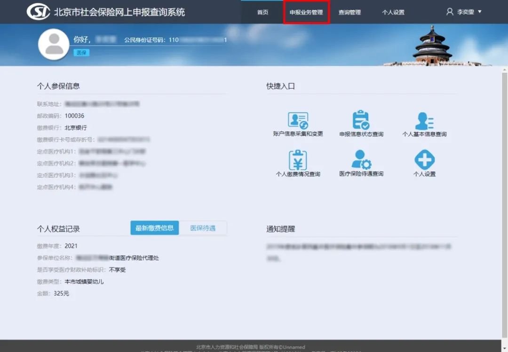
Task: Click the 北京市社会保险网上申报查询系统 title
Action: pyautogui.click(x=119, y=12)
